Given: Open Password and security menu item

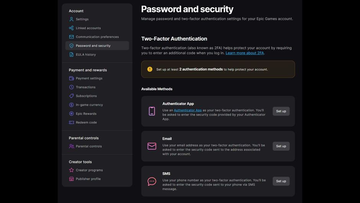Looking at the screenshot, I should point(97,46).
